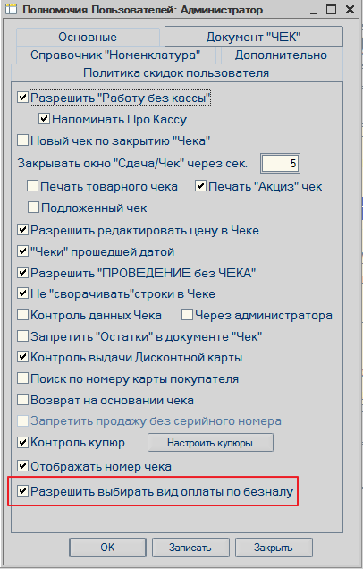Click the window system icon in title bar
The height and width of the screenshot is (569, 363).
pos(11,9)
